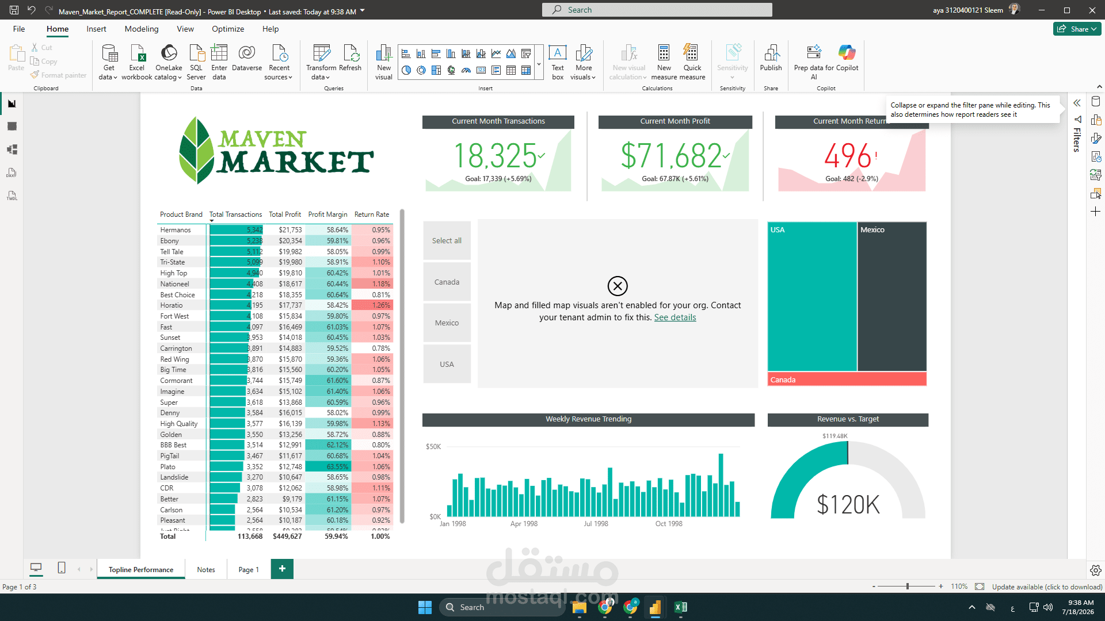Open the Format pane paintbrush icon
Viewport: 1105px width, 621px height.
[x=1096, y=139]
